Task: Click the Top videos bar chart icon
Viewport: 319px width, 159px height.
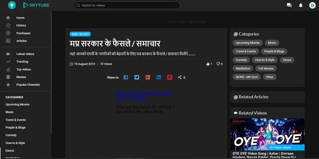Action: pos(8,70)
